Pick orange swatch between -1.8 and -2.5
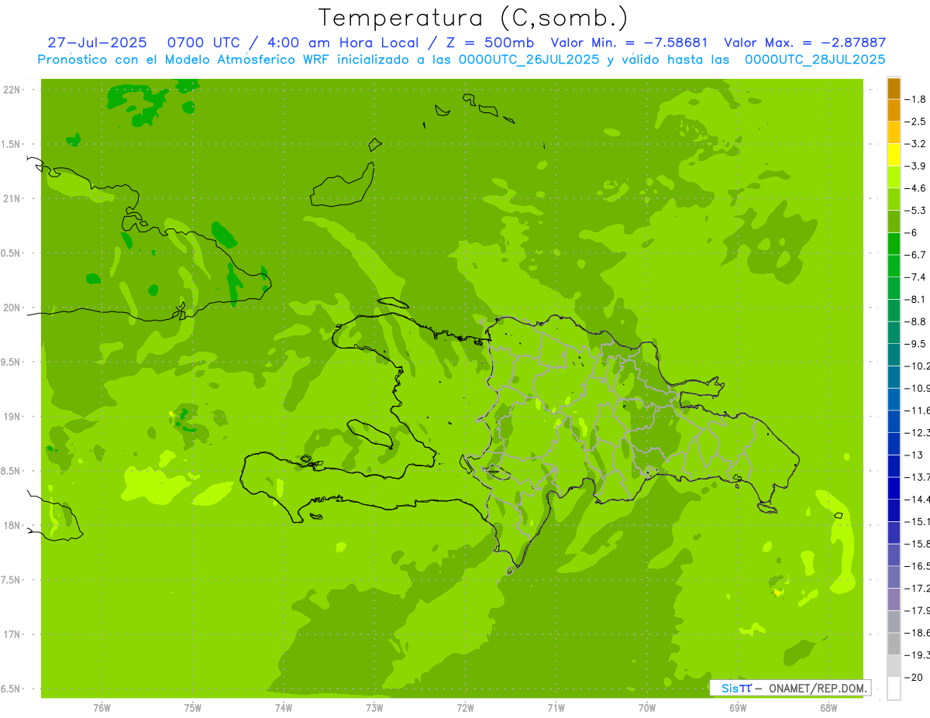 click(894, 111)
